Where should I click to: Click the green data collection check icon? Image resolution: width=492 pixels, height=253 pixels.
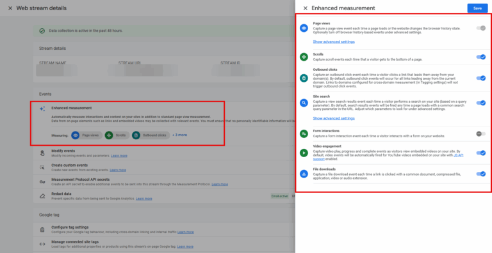(42, 31)
